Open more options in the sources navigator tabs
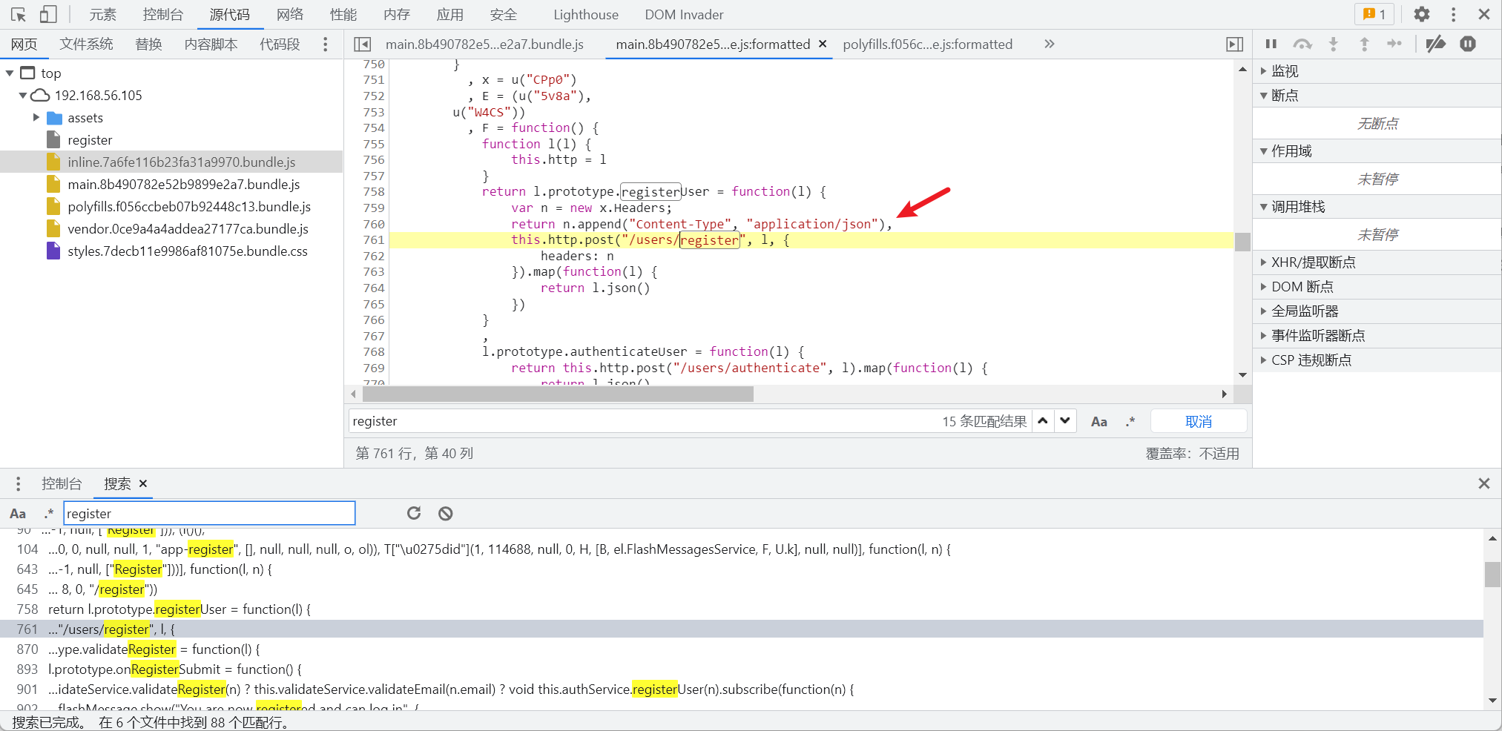 point(325,44)
